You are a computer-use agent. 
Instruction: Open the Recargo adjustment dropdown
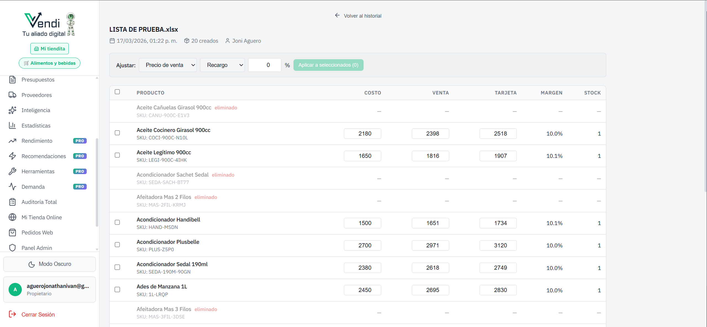pyautogui.click(x=222, y=65)
